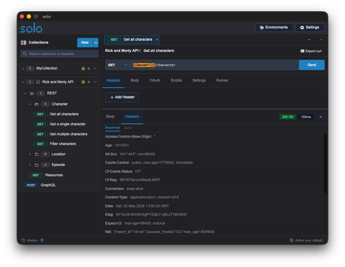Select the response Headers tab
Viewport: 345px width, 267px height.
pos(132,117)
